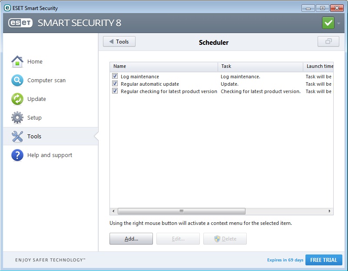Image resolution: width=348 pixels, height=271 pixels.
Task: Sort by the Name column header
Action: tap(164, 66)
